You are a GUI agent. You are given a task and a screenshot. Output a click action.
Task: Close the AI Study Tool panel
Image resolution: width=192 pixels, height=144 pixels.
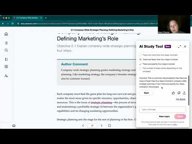[185, 46]
